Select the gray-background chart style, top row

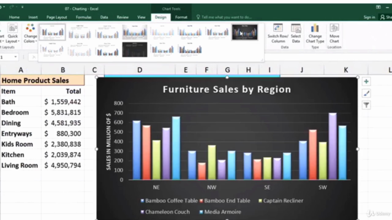point(135,32)
